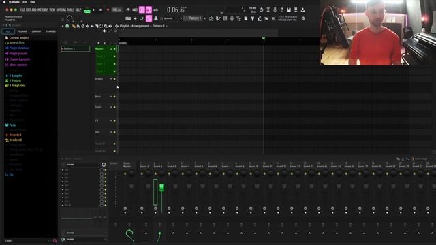This screenshot has width=436, height=245.
Task: Select the pencil draw tool in the playlist
Action: pyautogui.click(x=74, y=26)
